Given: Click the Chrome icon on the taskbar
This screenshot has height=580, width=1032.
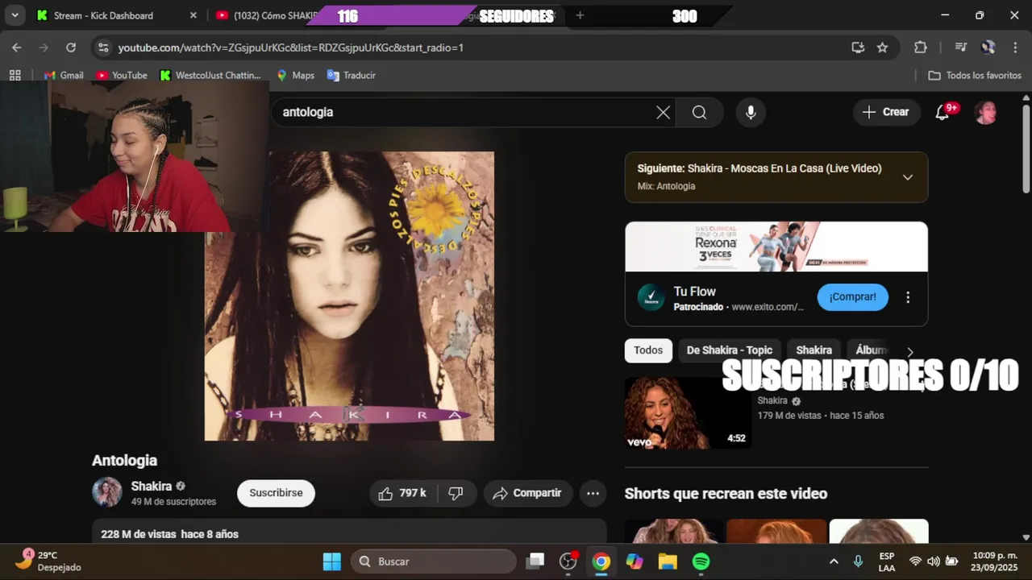Looking at the screenshot, I should click(601, 561).
